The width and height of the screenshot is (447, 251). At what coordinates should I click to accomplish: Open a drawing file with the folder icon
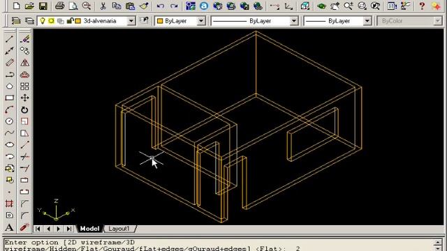(x=29, y=6)
